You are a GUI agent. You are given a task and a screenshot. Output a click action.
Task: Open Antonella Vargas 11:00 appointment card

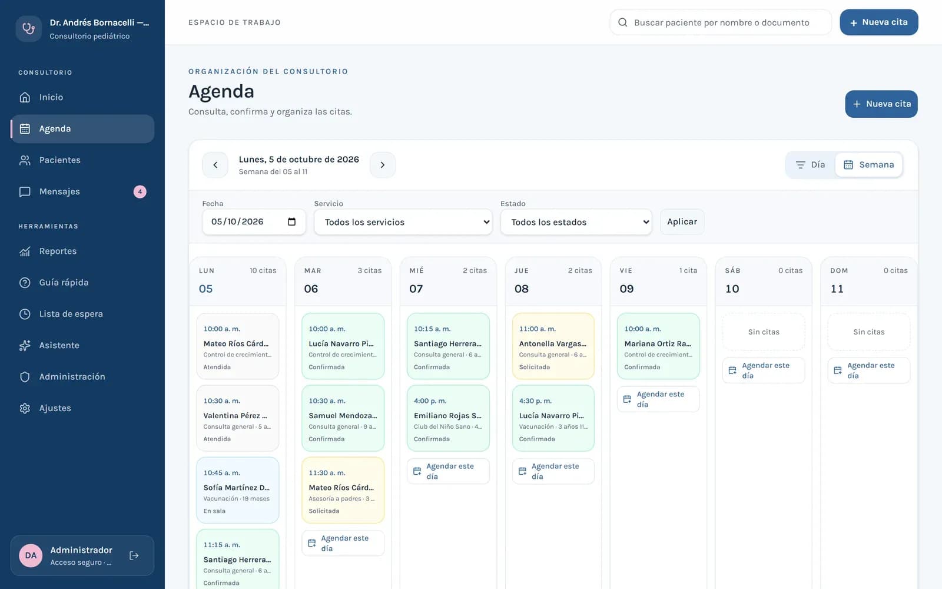click(x=553, y=346)
